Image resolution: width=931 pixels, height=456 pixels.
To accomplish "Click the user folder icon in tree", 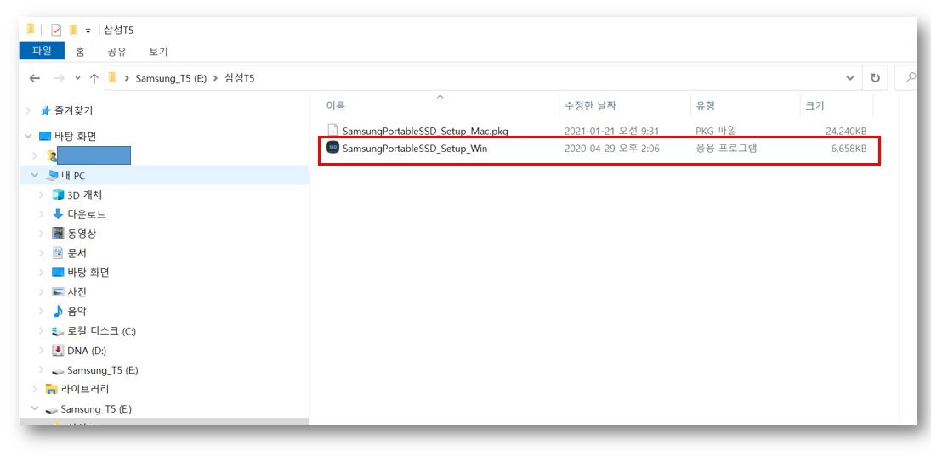I will coord(52,156).
